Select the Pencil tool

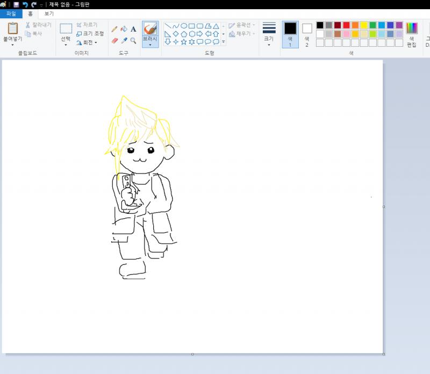114,29
